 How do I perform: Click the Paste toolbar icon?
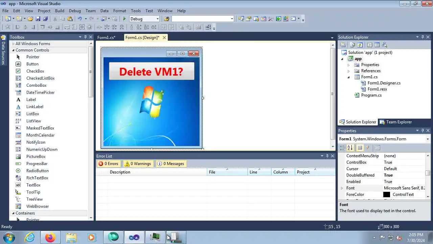pyautogui.click(x=70, y=19)
